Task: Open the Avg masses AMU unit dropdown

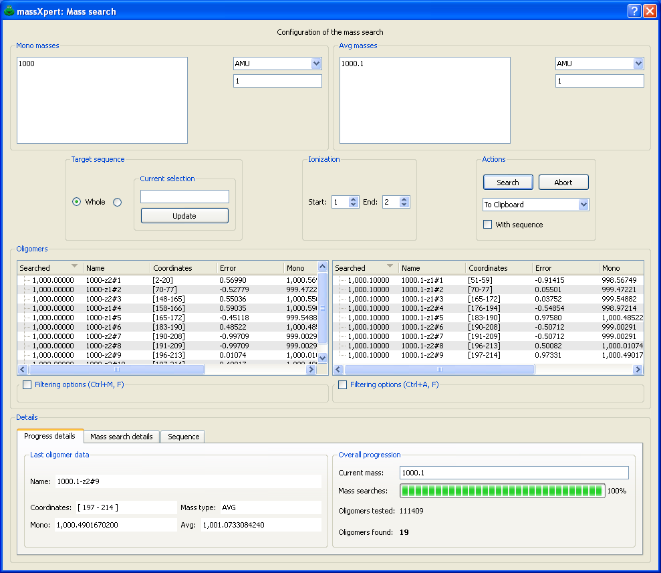Action: [x=638, y=64]
